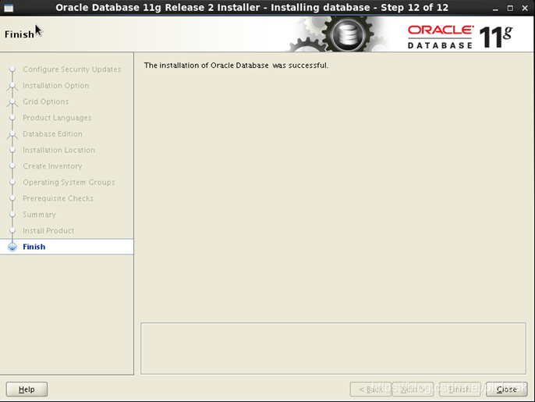Viewport: 535px width, 402px height.
Task: Minimize the installer window
Action: [495, 9]
